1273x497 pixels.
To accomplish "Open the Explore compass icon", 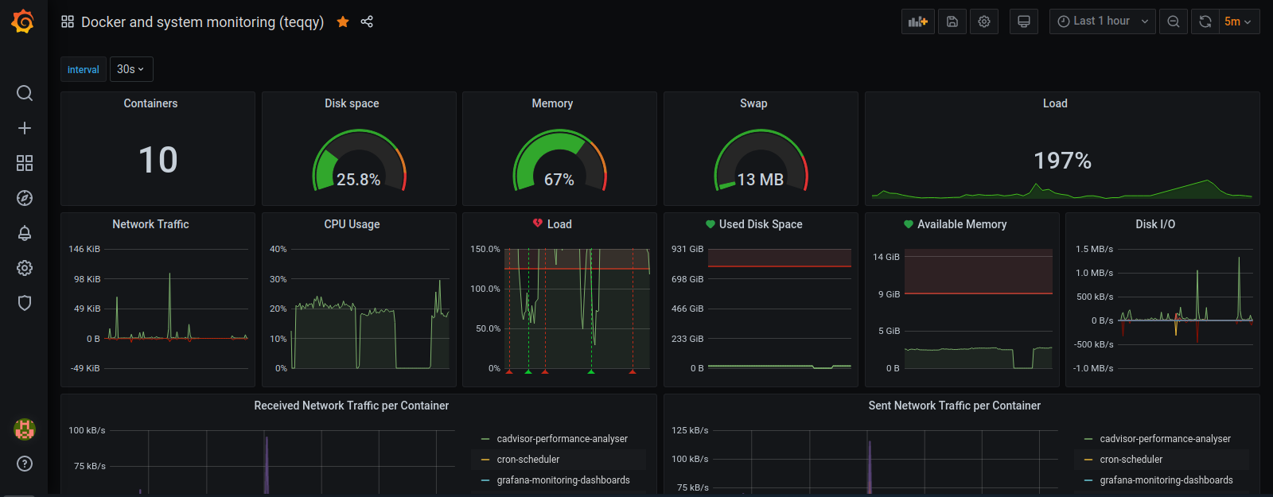I will pos(25,198).
